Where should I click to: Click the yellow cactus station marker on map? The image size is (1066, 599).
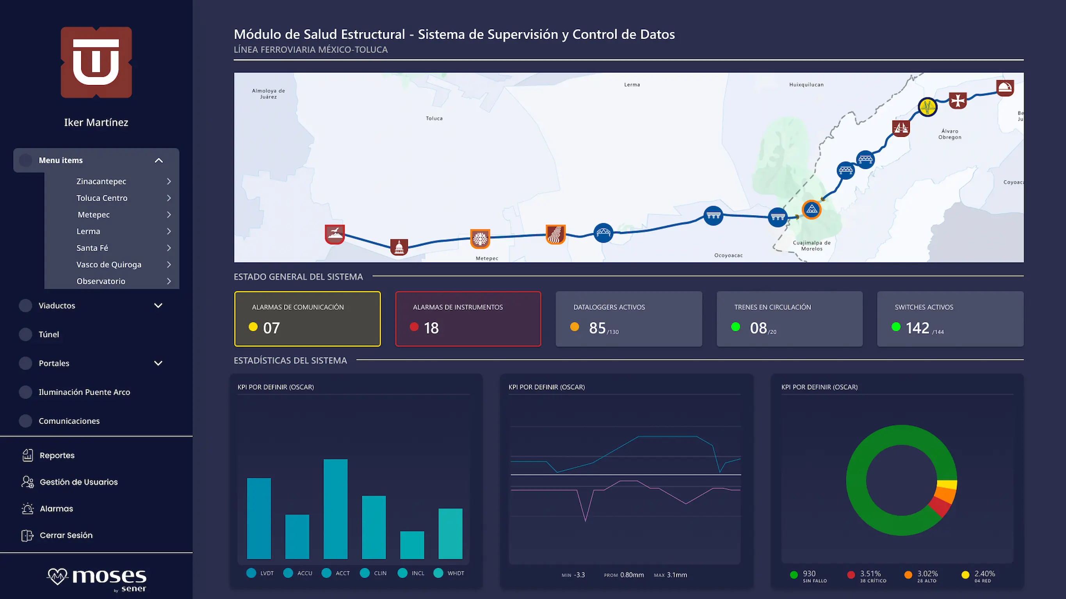coord(927,107)
